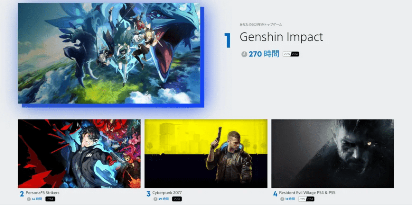This screenshot has width=412, height=205.
Task: Open the large Genshin Impact artwork
Action: pyautogui.click(x=109, y=53)
